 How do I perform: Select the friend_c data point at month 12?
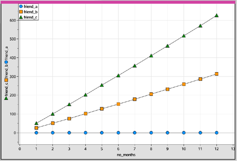coord(216,16)
